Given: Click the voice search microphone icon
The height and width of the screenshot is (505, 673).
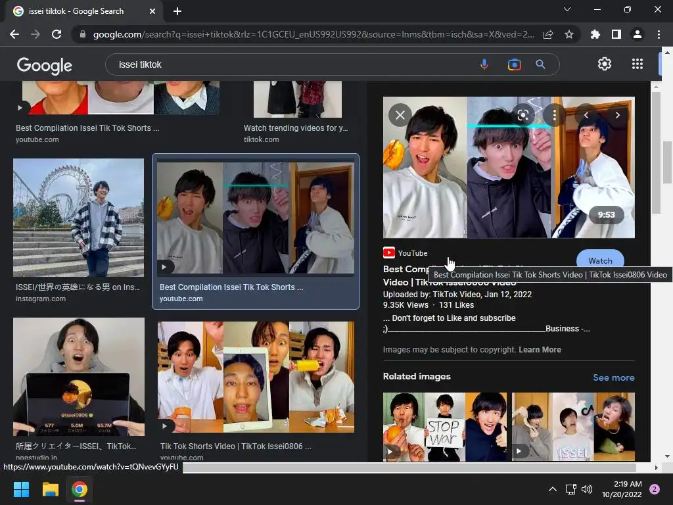Looking at the screenshot, I should click(x=484, y=64).
